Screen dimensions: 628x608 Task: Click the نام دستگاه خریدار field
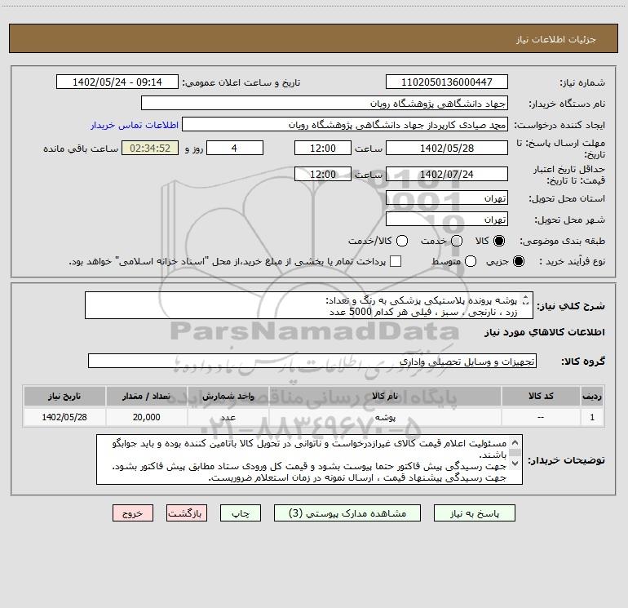click(325, 103)
